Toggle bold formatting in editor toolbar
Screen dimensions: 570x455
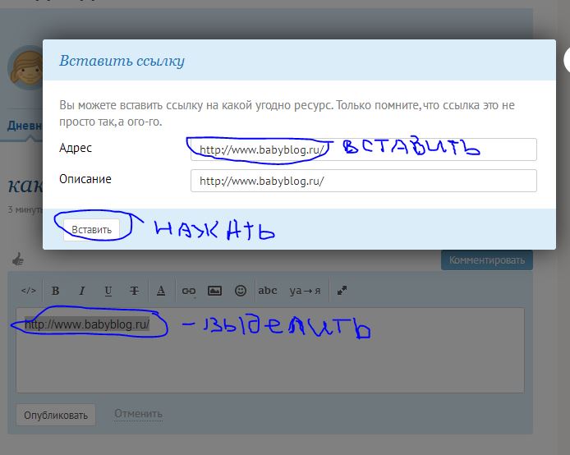pos(55,291)
